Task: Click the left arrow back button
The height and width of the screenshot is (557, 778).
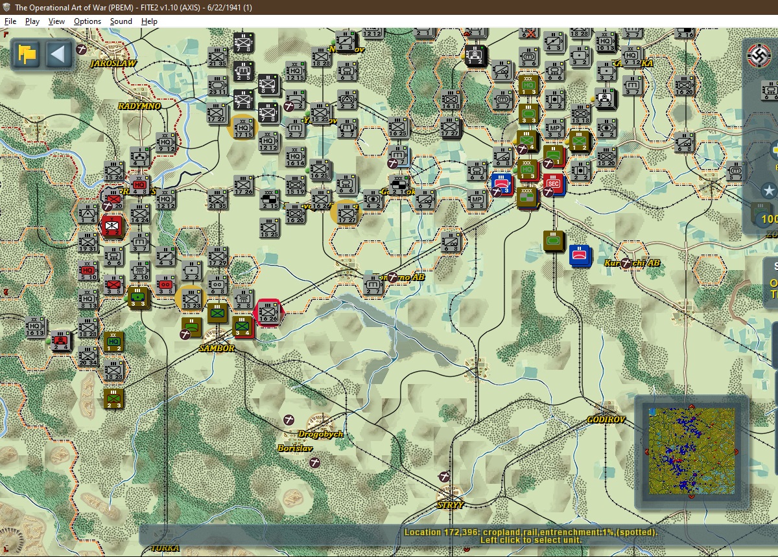Action: [58, 54]
